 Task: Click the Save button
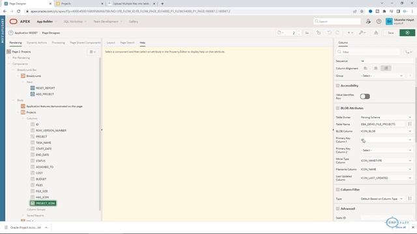(391, 32)
